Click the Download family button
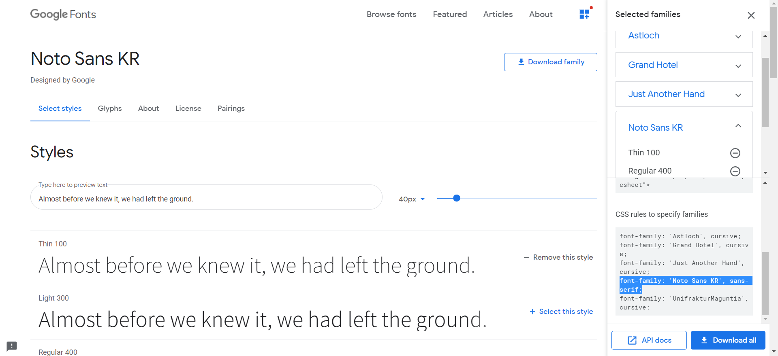Image resolution: width=778 pixels, height=356 pixels. tap(550, 62)
